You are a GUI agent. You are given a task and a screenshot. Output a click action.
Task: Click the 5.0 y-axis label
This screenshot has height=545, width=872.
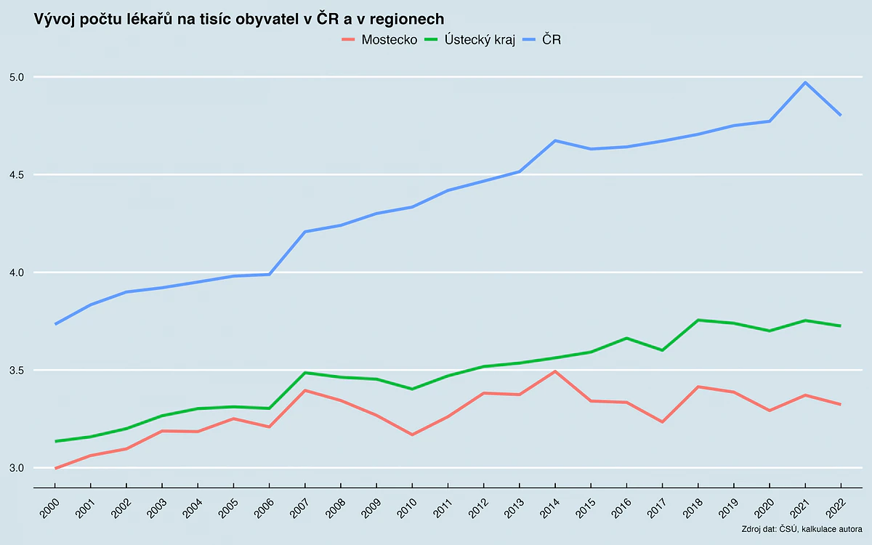17,77
